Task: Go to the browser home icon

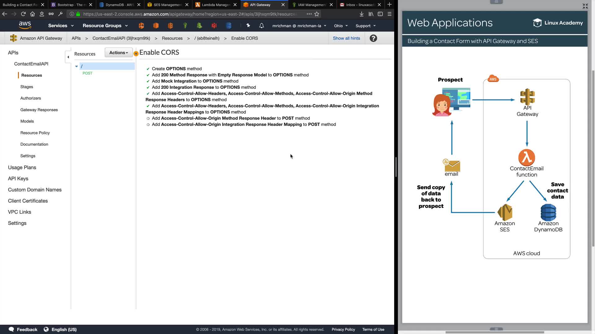Action: tap(33, 14)
